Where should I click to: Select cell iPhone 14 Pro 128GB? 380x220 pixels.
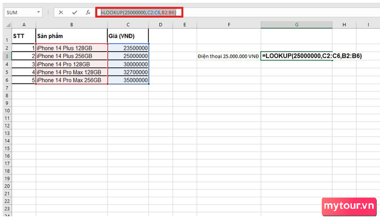click(x=72, y=64)
